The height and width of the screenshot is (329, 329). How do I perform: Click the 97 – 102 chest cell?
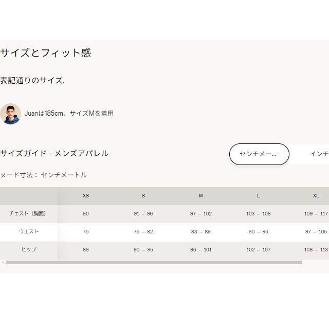(201, 214)
